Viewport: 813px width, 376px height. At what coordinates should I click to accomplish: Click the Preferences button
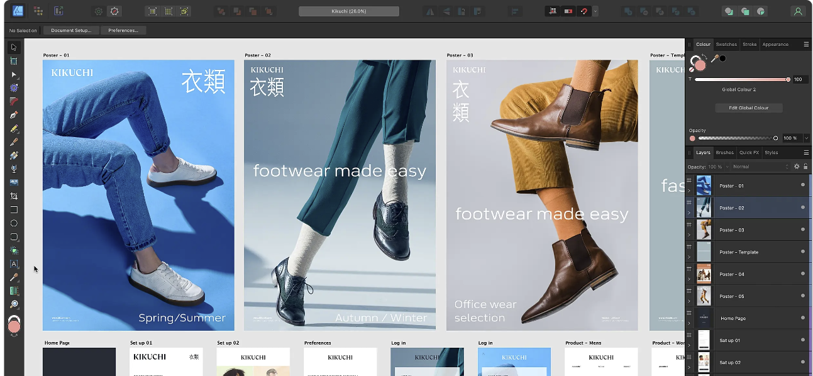pos(123,30)
